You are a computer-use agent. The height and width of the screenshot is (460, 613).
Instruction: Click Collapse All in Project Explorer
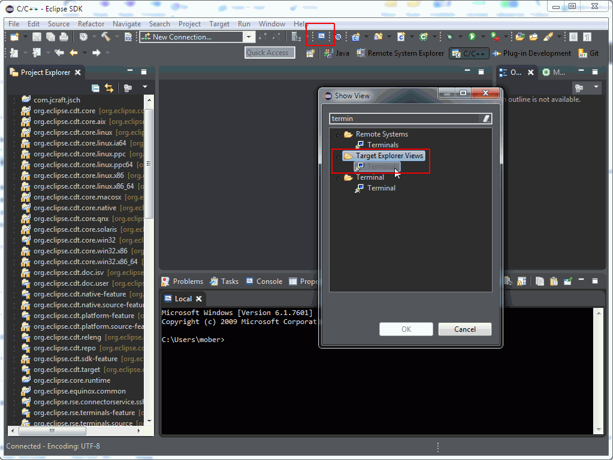[x=95, y=88]
